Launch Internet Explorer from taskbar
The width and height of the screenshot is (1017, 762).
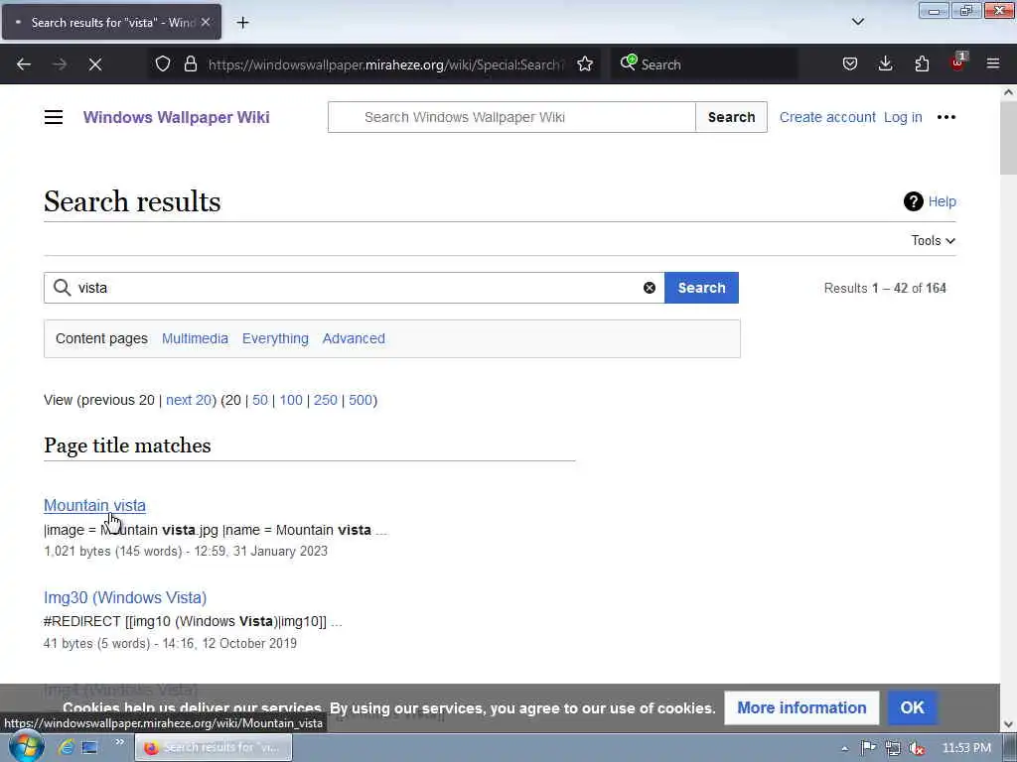pyautogui.click(x=65, y=747)
